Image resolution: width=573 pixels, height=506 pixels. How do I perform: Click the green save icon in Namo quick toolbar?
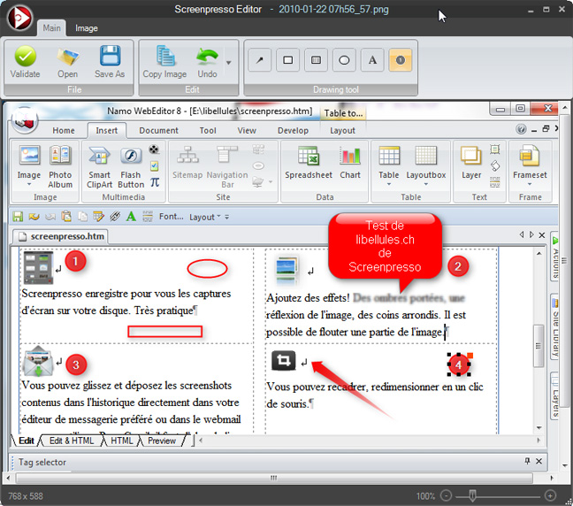coord(18,217)
